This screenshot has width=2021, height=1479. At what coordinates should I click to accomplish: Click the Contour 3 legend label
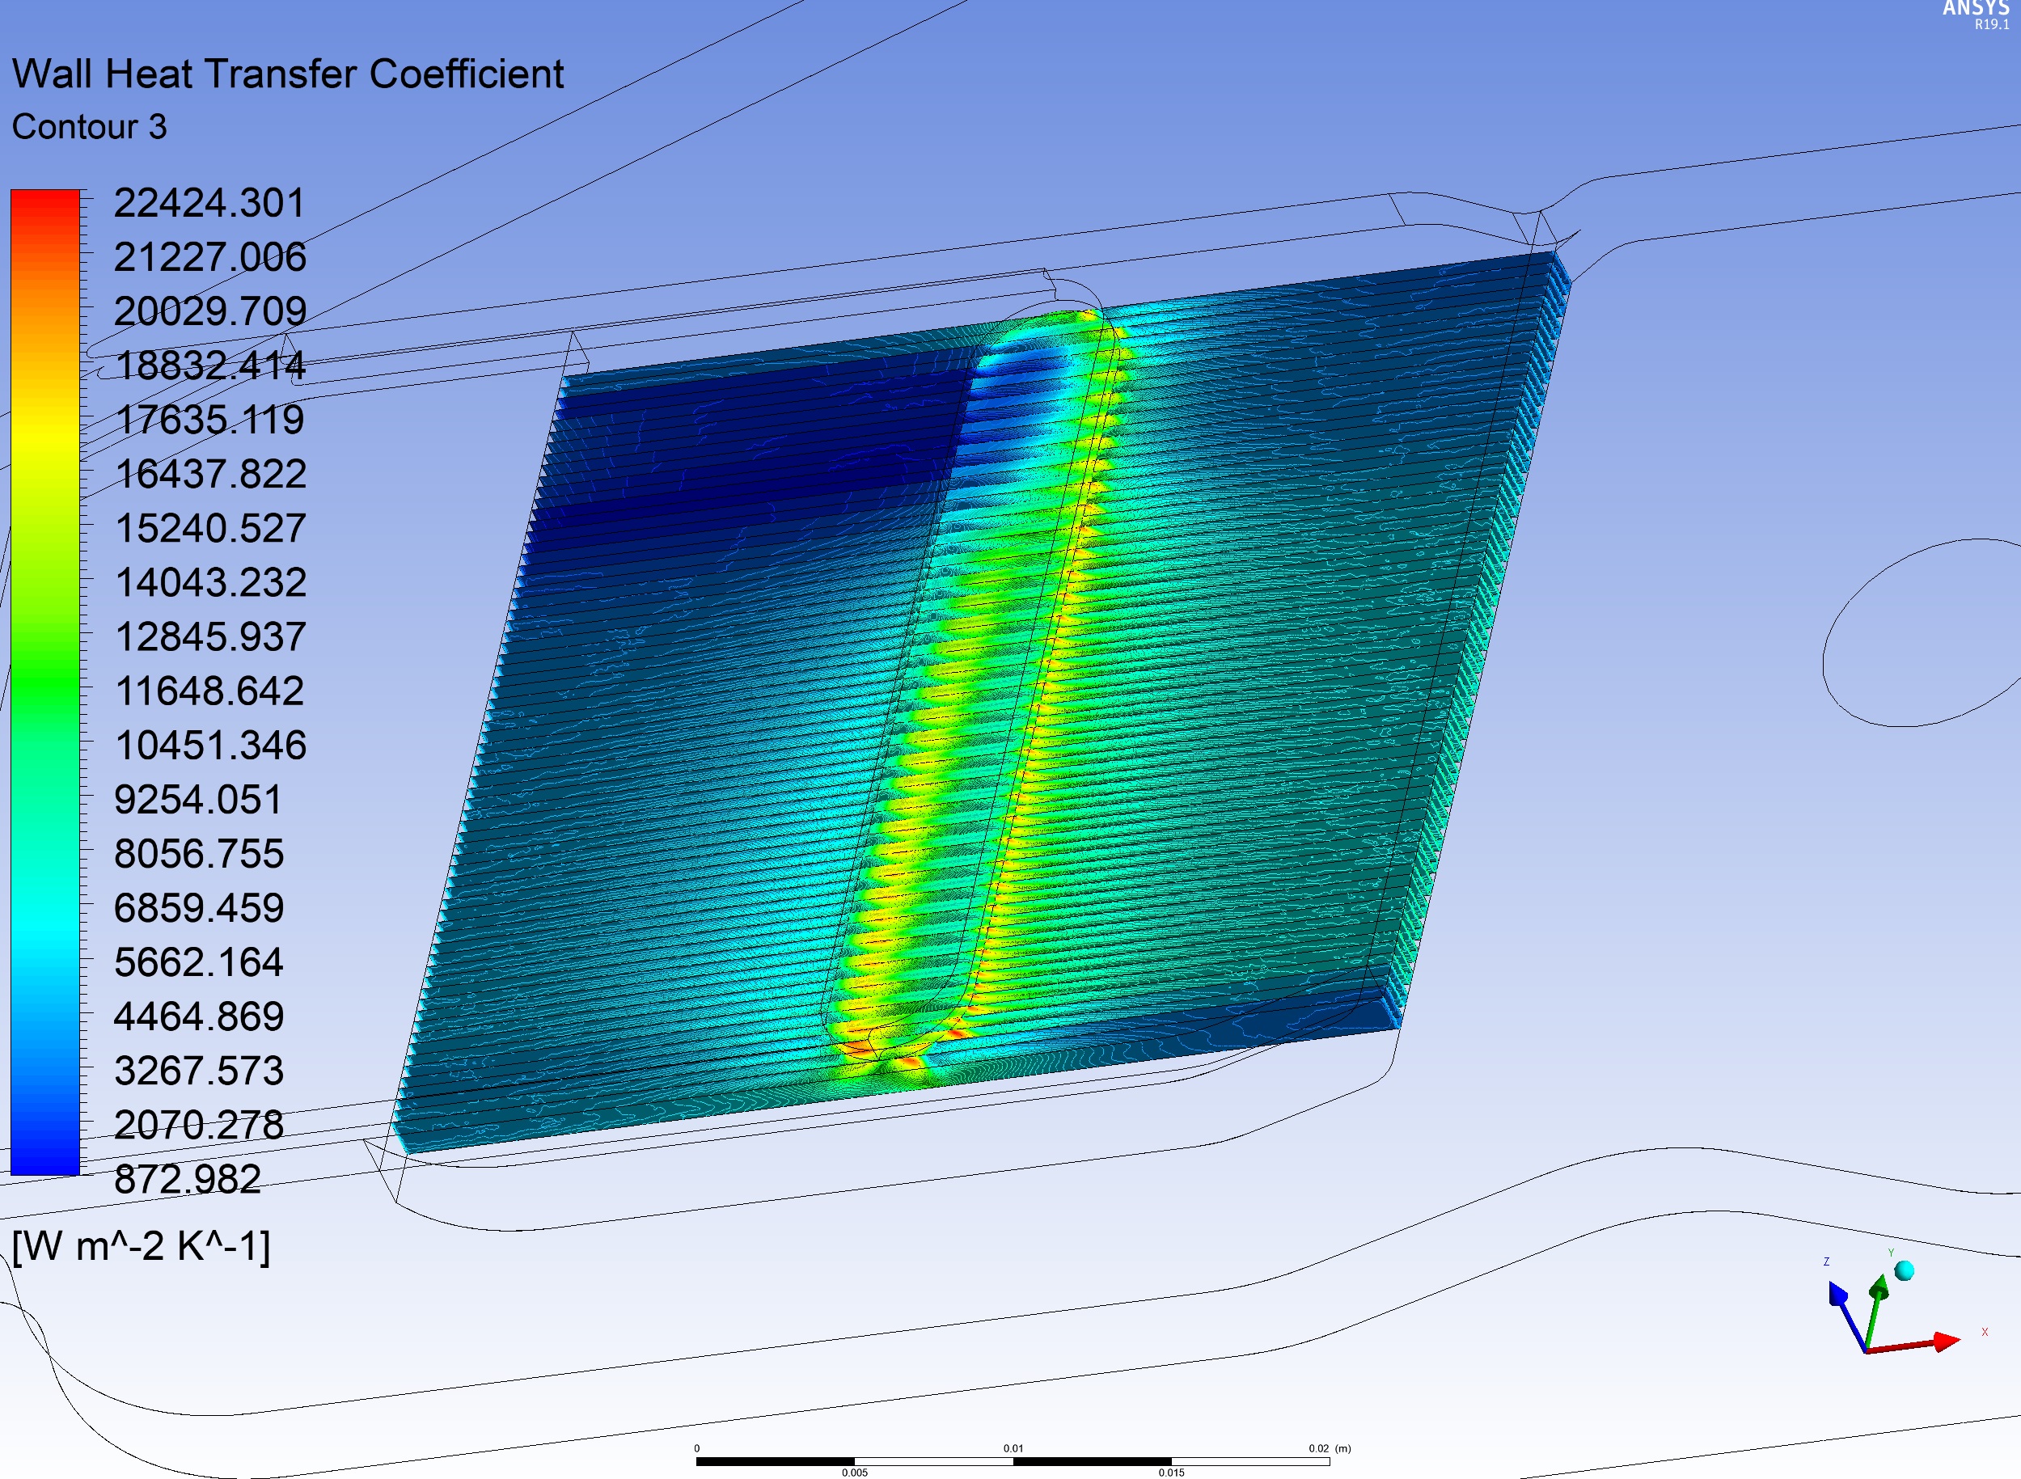click(x=89, y=127)
